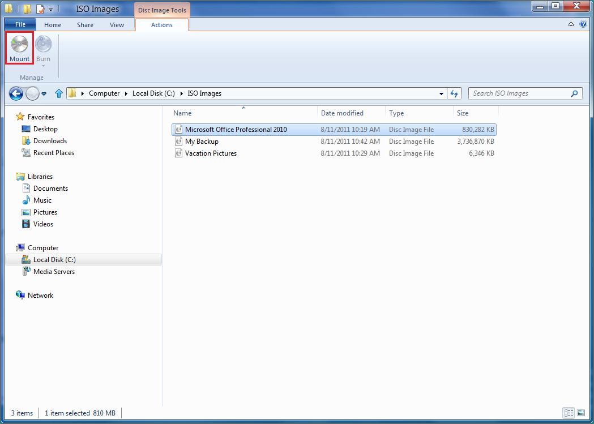
Task: Click the Refresh icon beside the address bar
Action: pyautogui.click(x=454, y=93)
